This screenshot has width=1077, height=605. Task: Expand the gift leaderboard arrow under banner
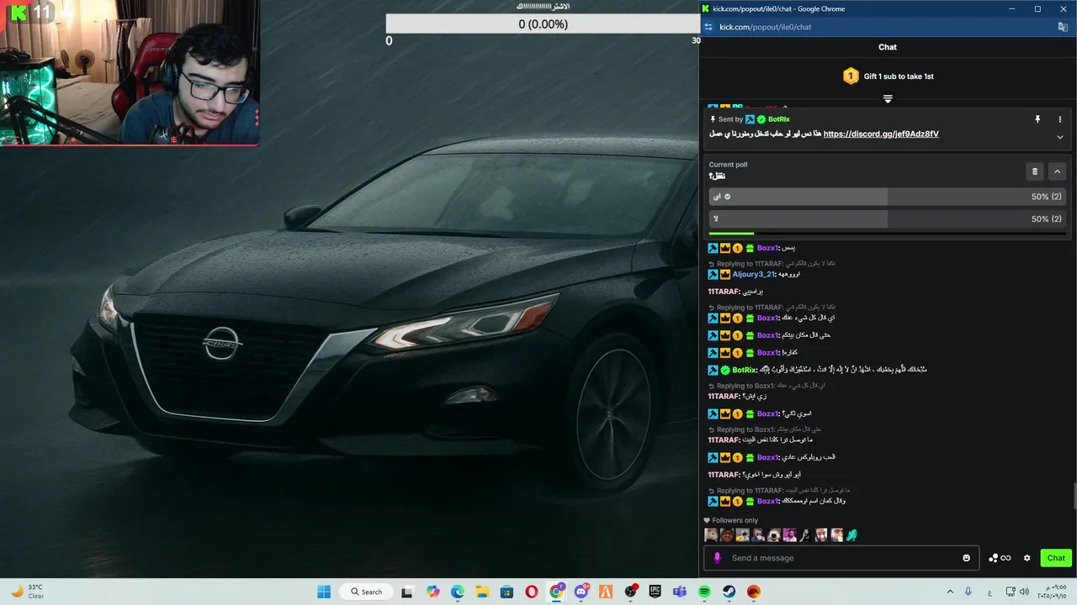pos(888,99)
